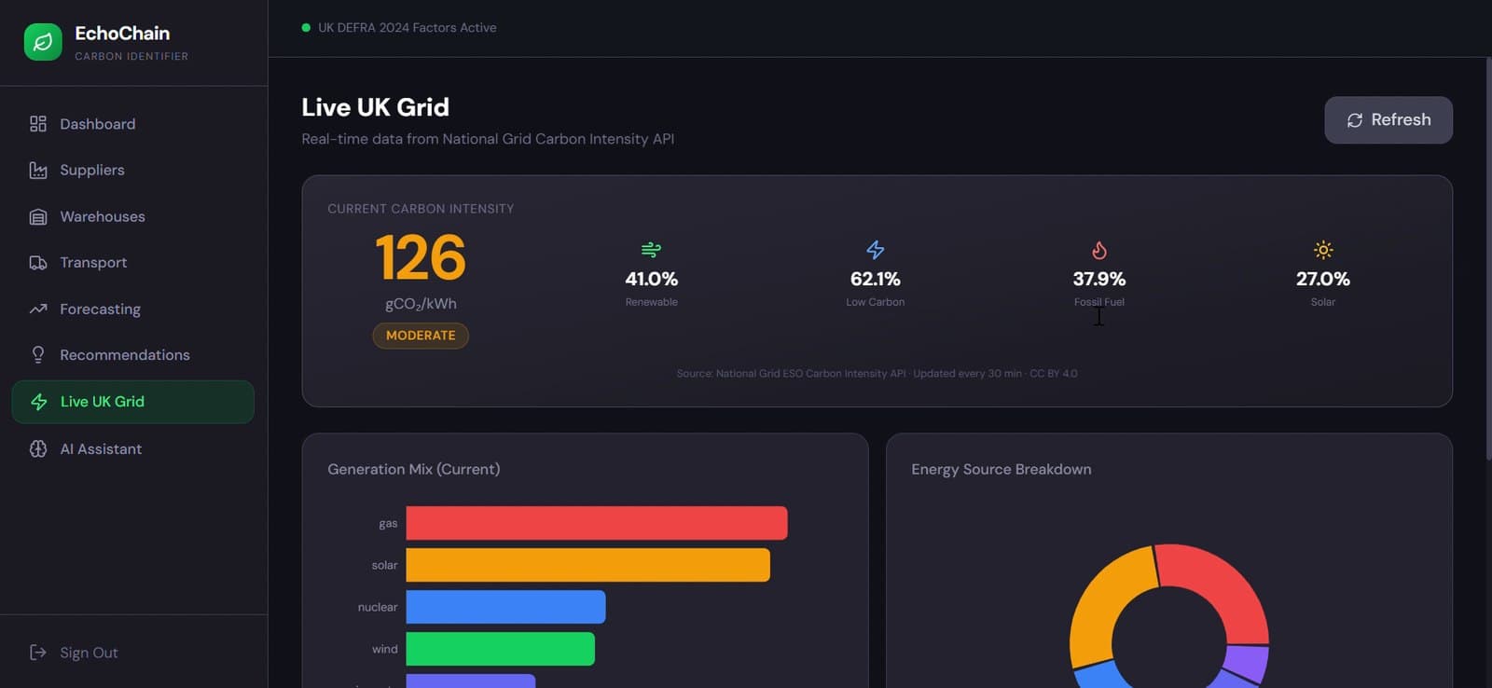Screen dimensions: 1492x688
Task: Click the 'solar' axis label in chart
Action: [x=384, y=566]
